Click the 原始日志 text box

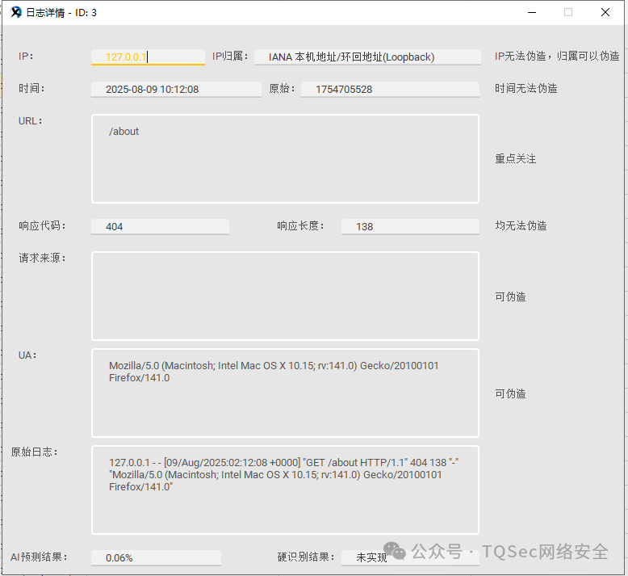click(285, 490)
